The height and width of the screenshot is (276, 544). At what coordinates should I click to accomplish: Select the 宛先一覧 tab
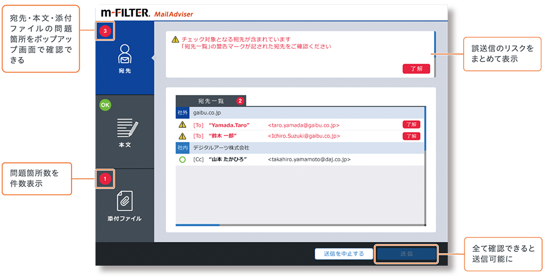pos(211,101)
